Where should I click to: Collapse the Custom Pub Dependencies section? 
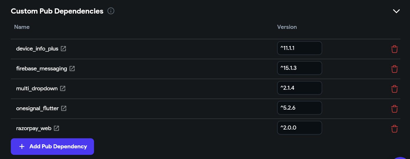coord(396,11)
